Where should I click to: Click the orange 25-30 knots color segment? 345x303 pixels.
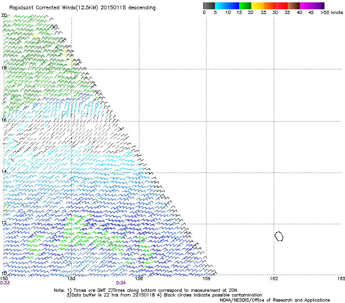(x=269, y=6)
